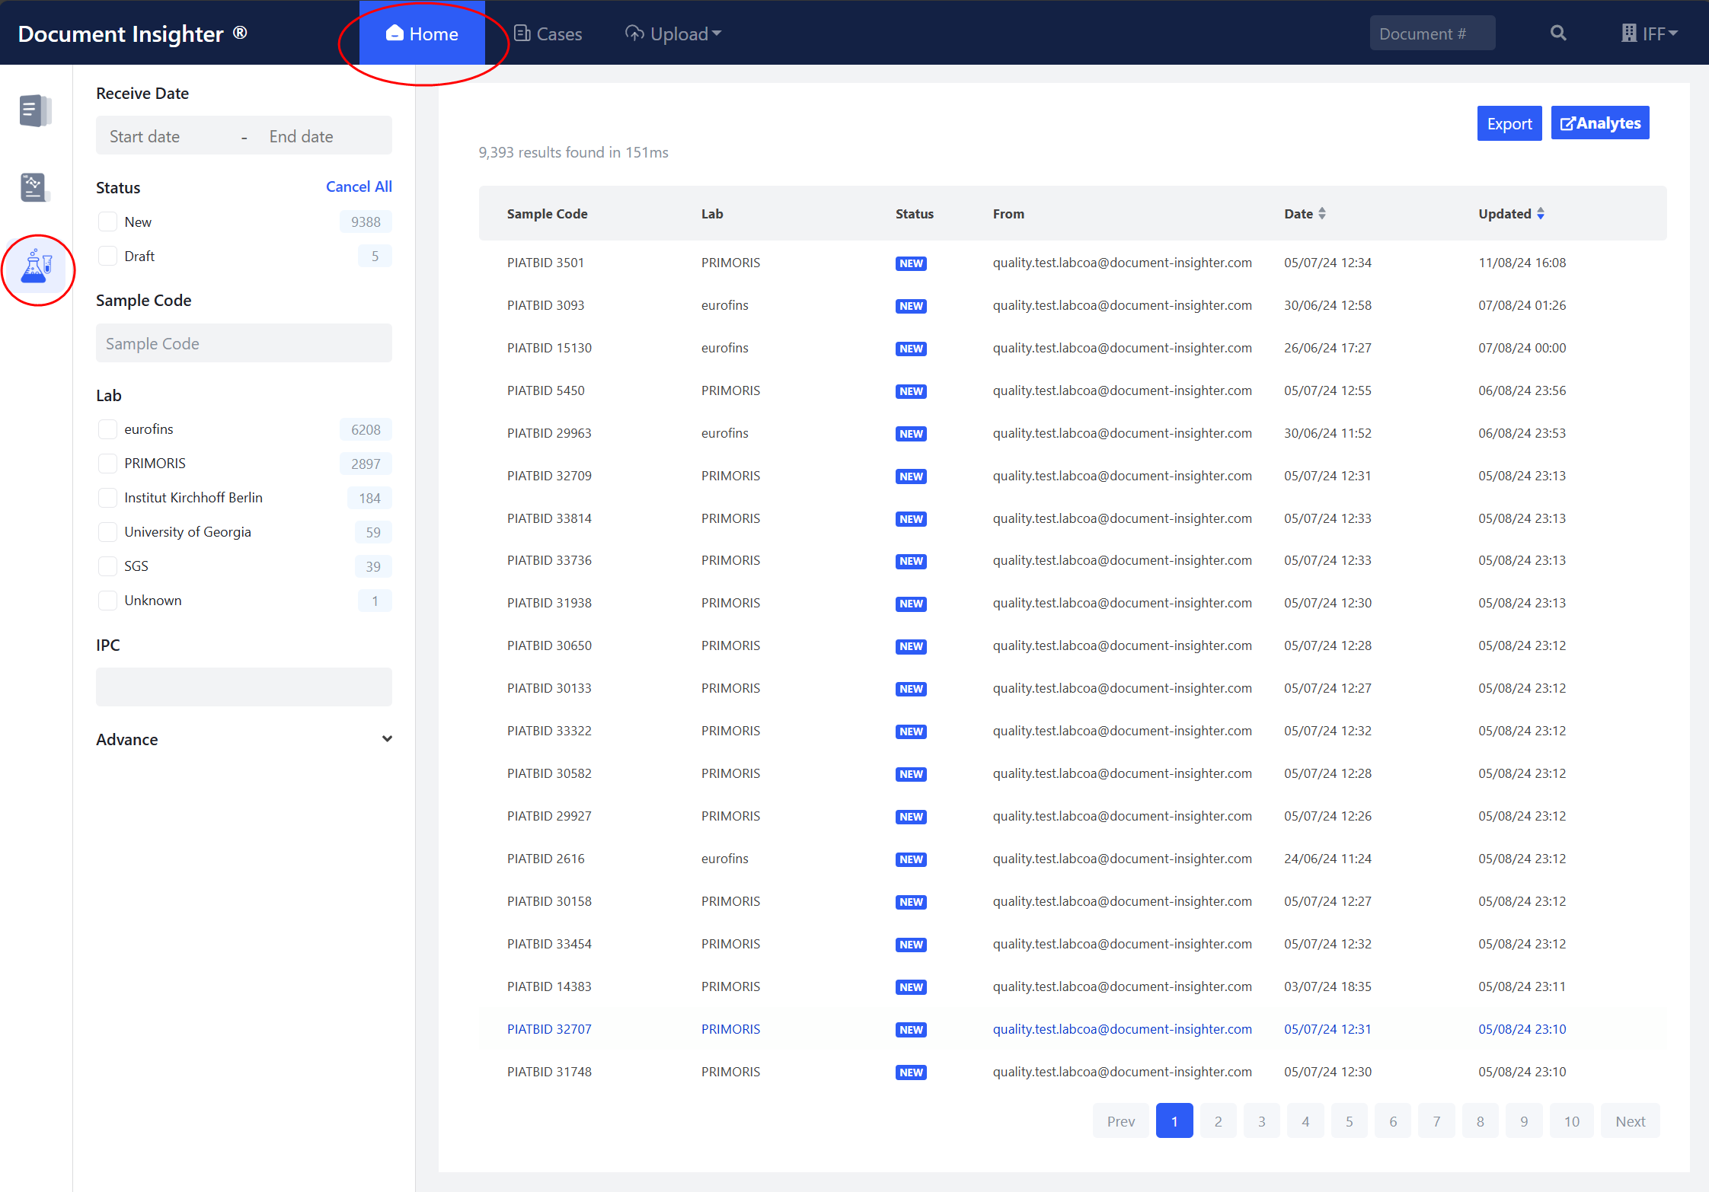Click the Updated column sort arrows
Screen dimensions: 1709x1192
[1541, 214]
